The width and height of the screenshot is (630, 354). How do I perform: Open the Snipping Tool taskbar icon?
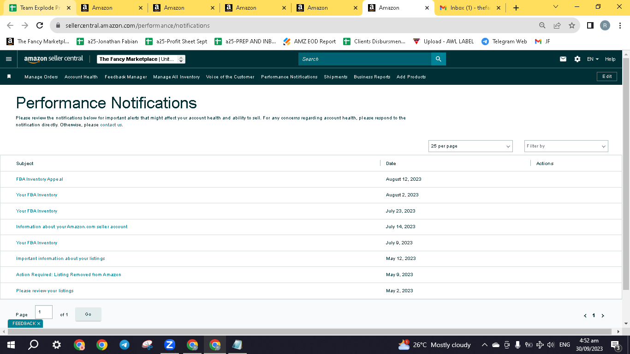147,345
